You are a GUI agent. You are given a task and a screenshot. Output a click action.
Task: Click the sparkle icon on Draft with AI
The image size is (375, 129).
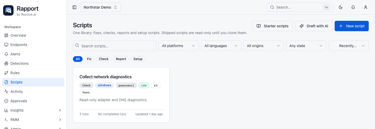[302, 26]
